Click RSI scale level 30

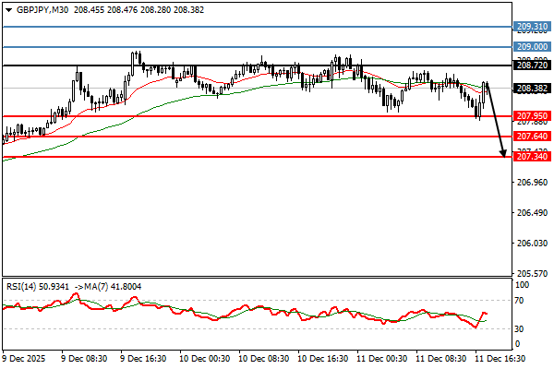click(x=520, y=328)
